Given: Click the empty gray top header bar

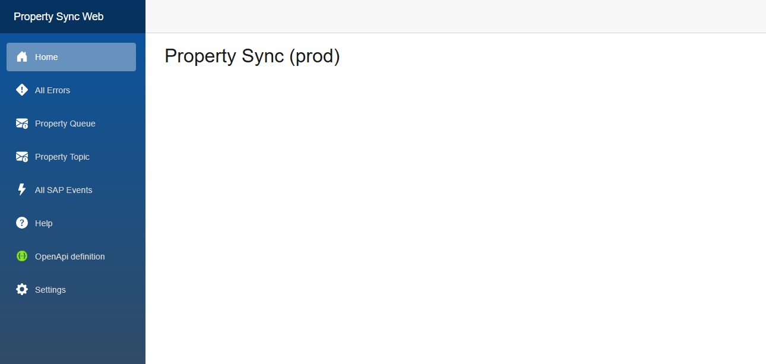Looking at the screenshot, I should pos(455,17).
